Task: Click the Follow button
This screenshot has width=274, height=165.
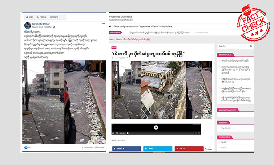Action: pos(41,17)
